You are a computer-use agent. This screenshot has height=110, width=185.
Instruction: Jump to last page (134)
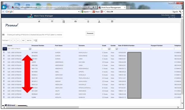pyautogui.click(x=29, y=40)
